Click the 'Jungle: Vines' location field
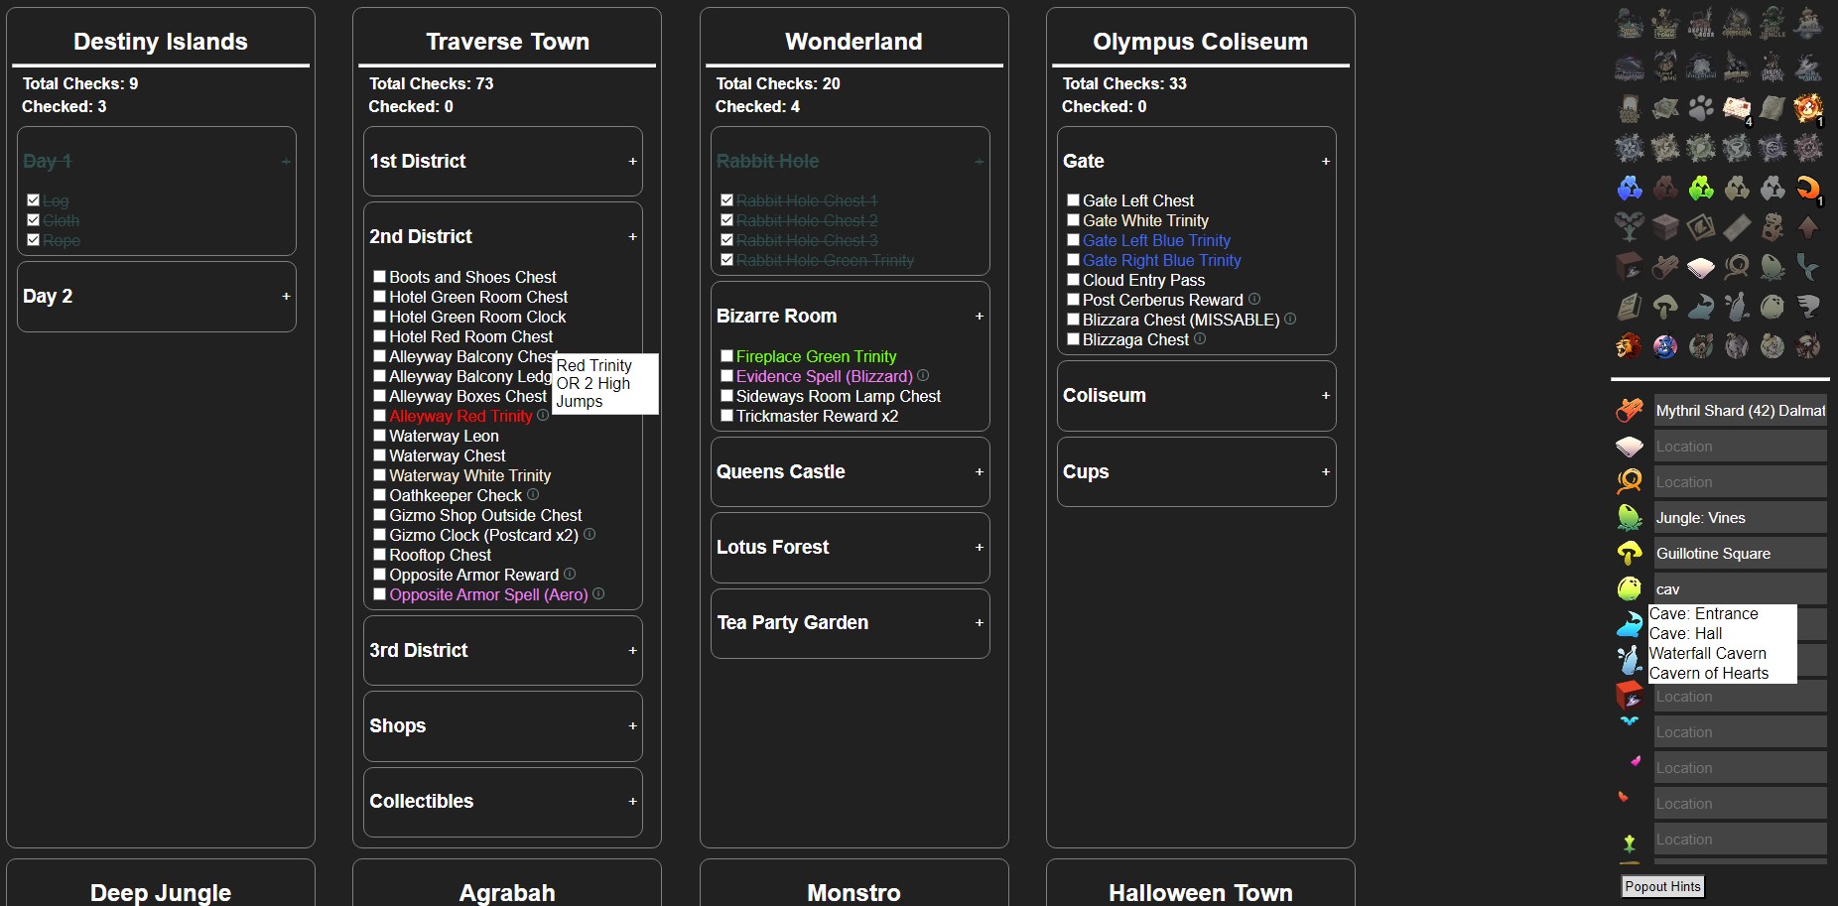Viewport: 1838px width, 906px height. (x=1740, y=517)
